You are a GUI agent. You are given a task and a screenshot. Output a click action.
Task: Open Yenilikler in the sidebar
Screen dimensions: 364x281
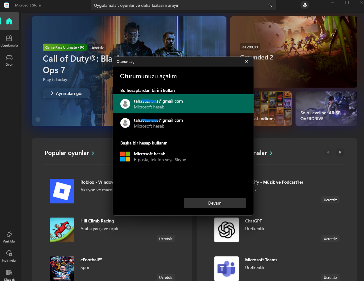click(x=9, y=237)
